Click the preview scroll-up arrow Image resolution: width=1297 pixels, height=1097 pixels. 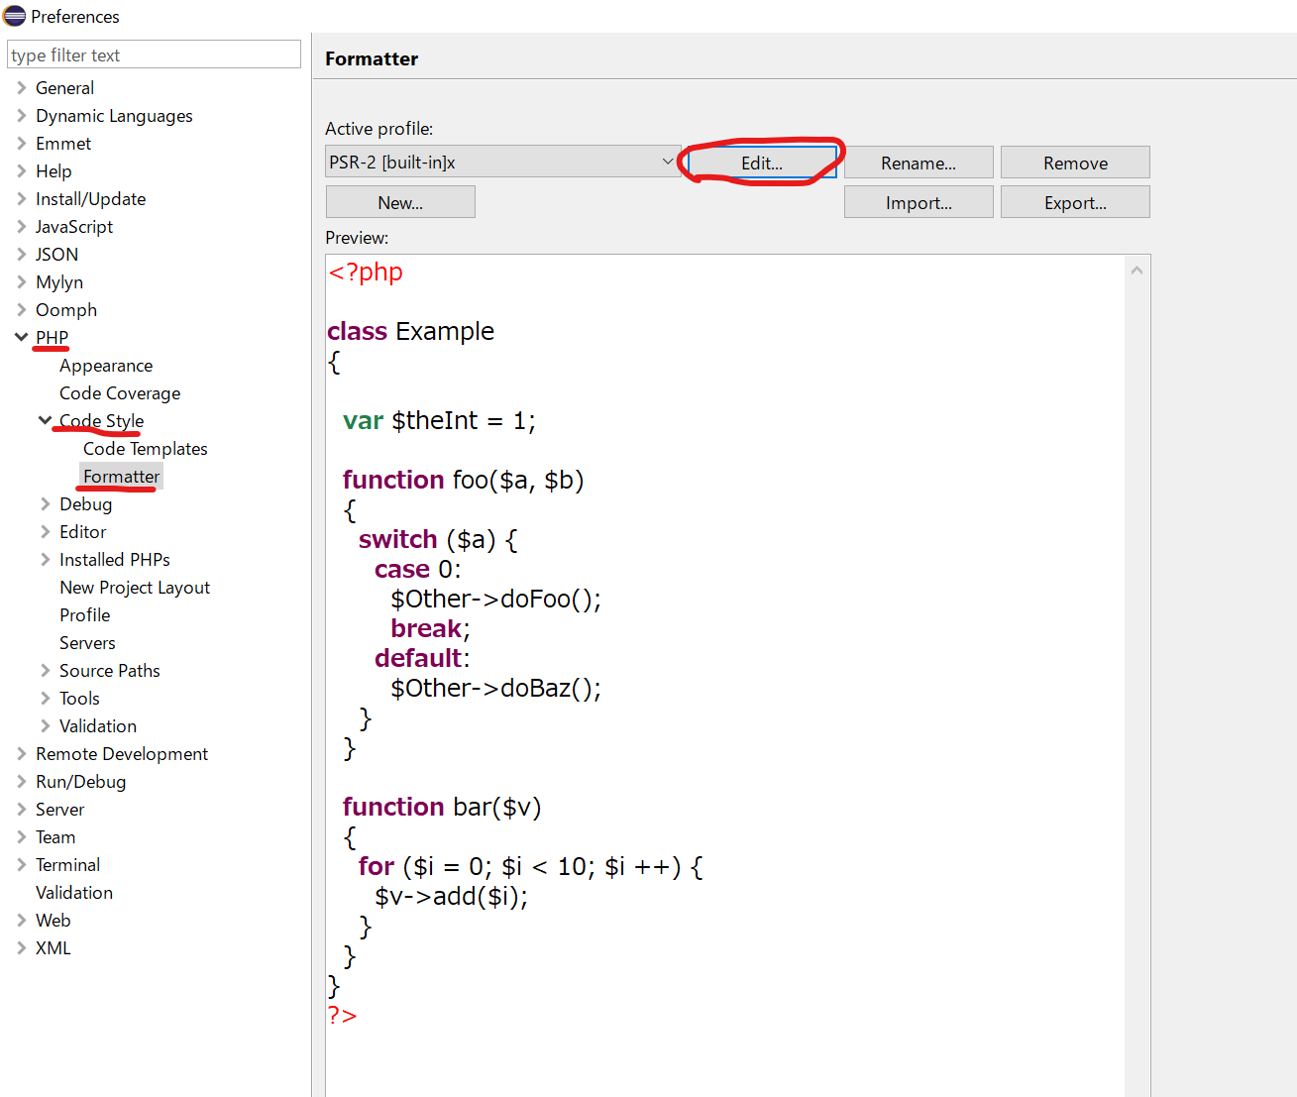point(1136,270)
